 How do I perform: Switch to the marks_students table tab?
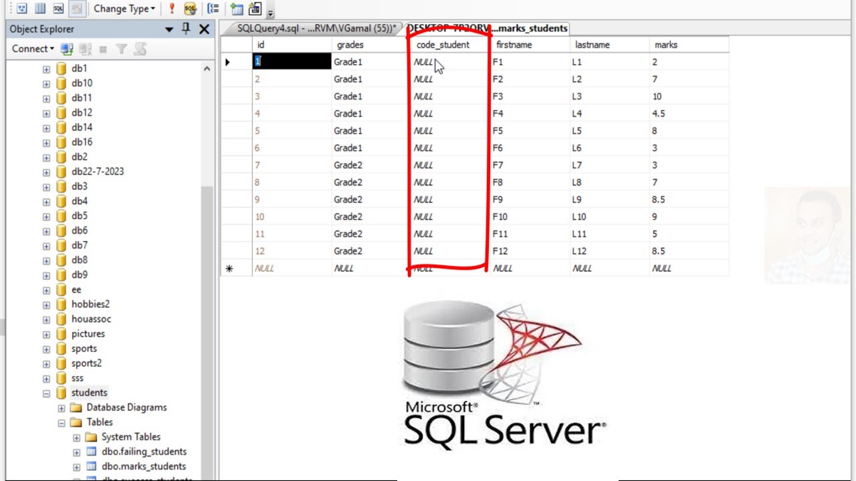[x=487, y=28]
